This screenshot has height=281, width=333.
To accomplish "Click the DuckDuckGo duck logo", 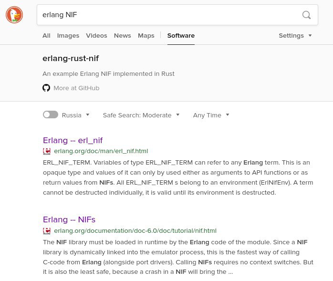I will coord(14,15).
